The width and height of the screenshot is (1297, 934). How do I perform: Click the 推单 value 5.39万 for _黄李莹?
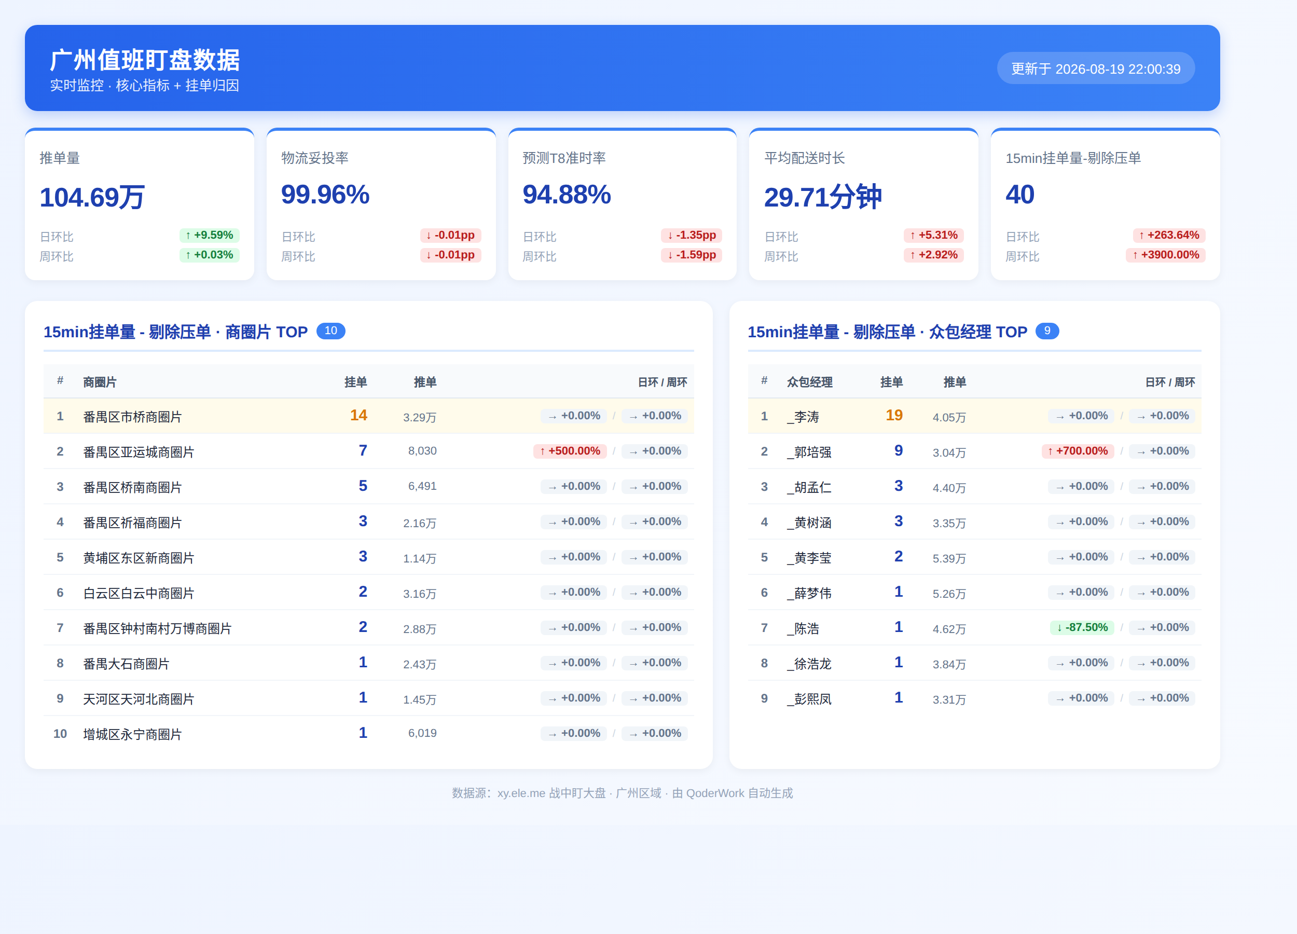coord(949,558)
